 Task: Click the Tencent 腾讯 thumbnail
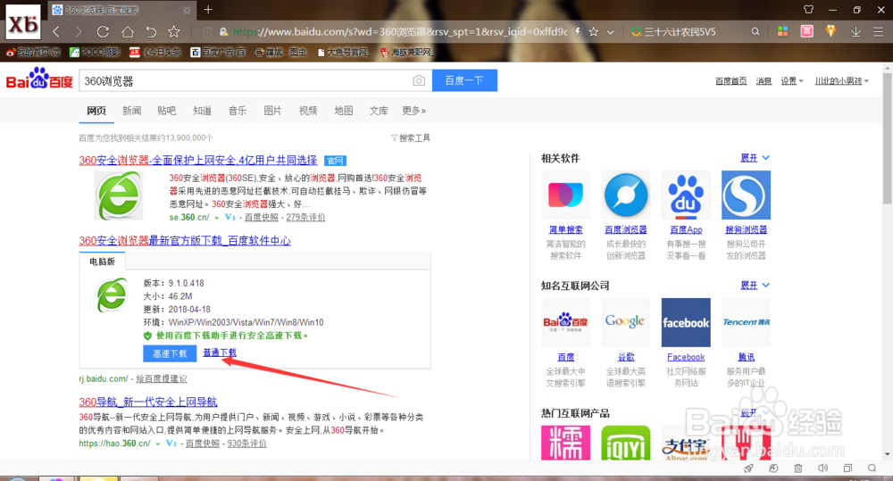(x=746, y=322)
